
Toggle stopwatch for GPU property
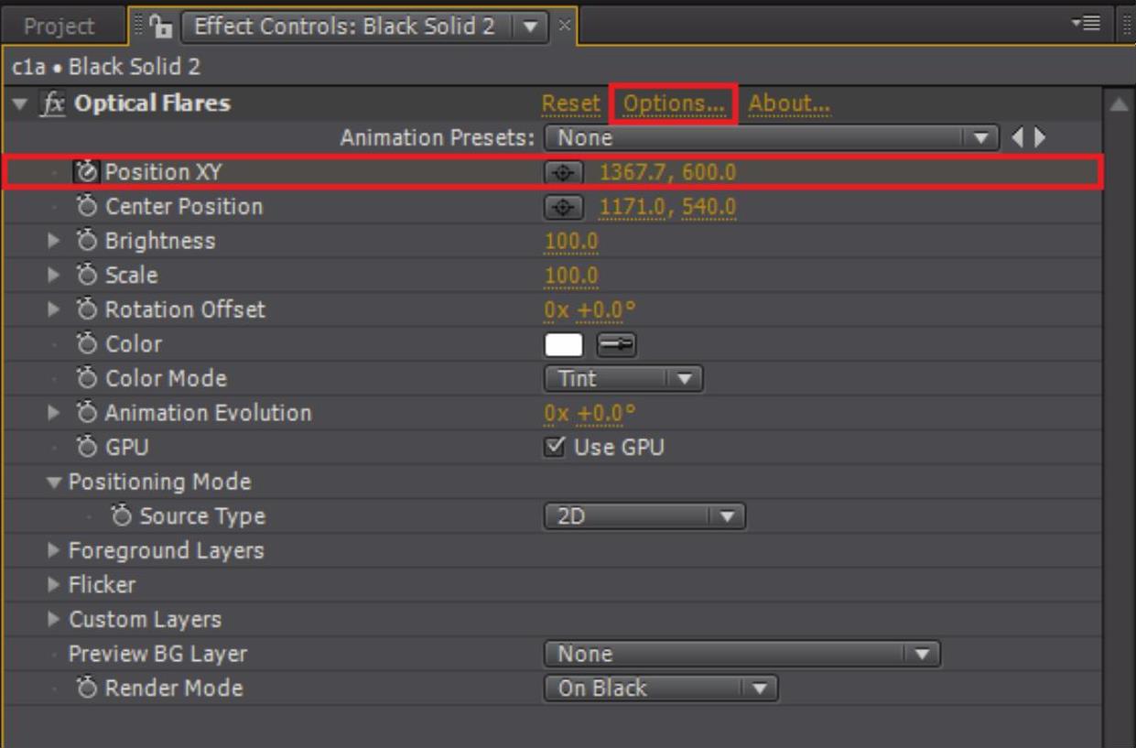pos(87,447)
